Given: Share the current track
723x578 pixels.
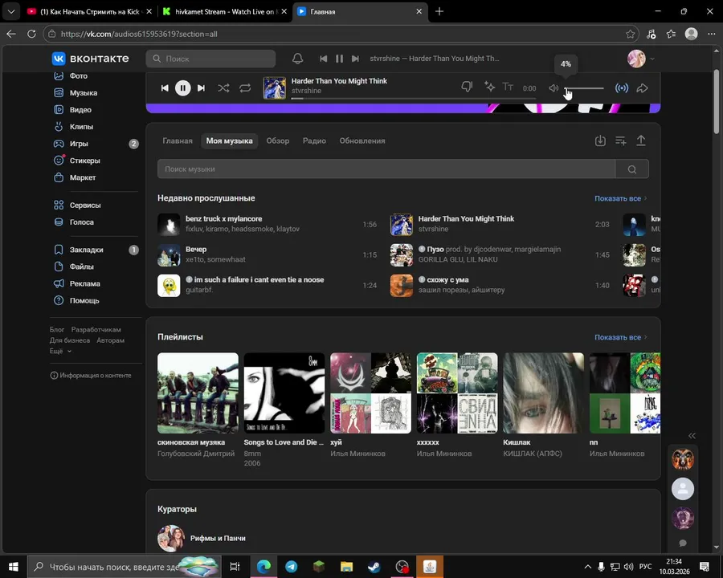Looking at the screenshot, I should point(643,88).
